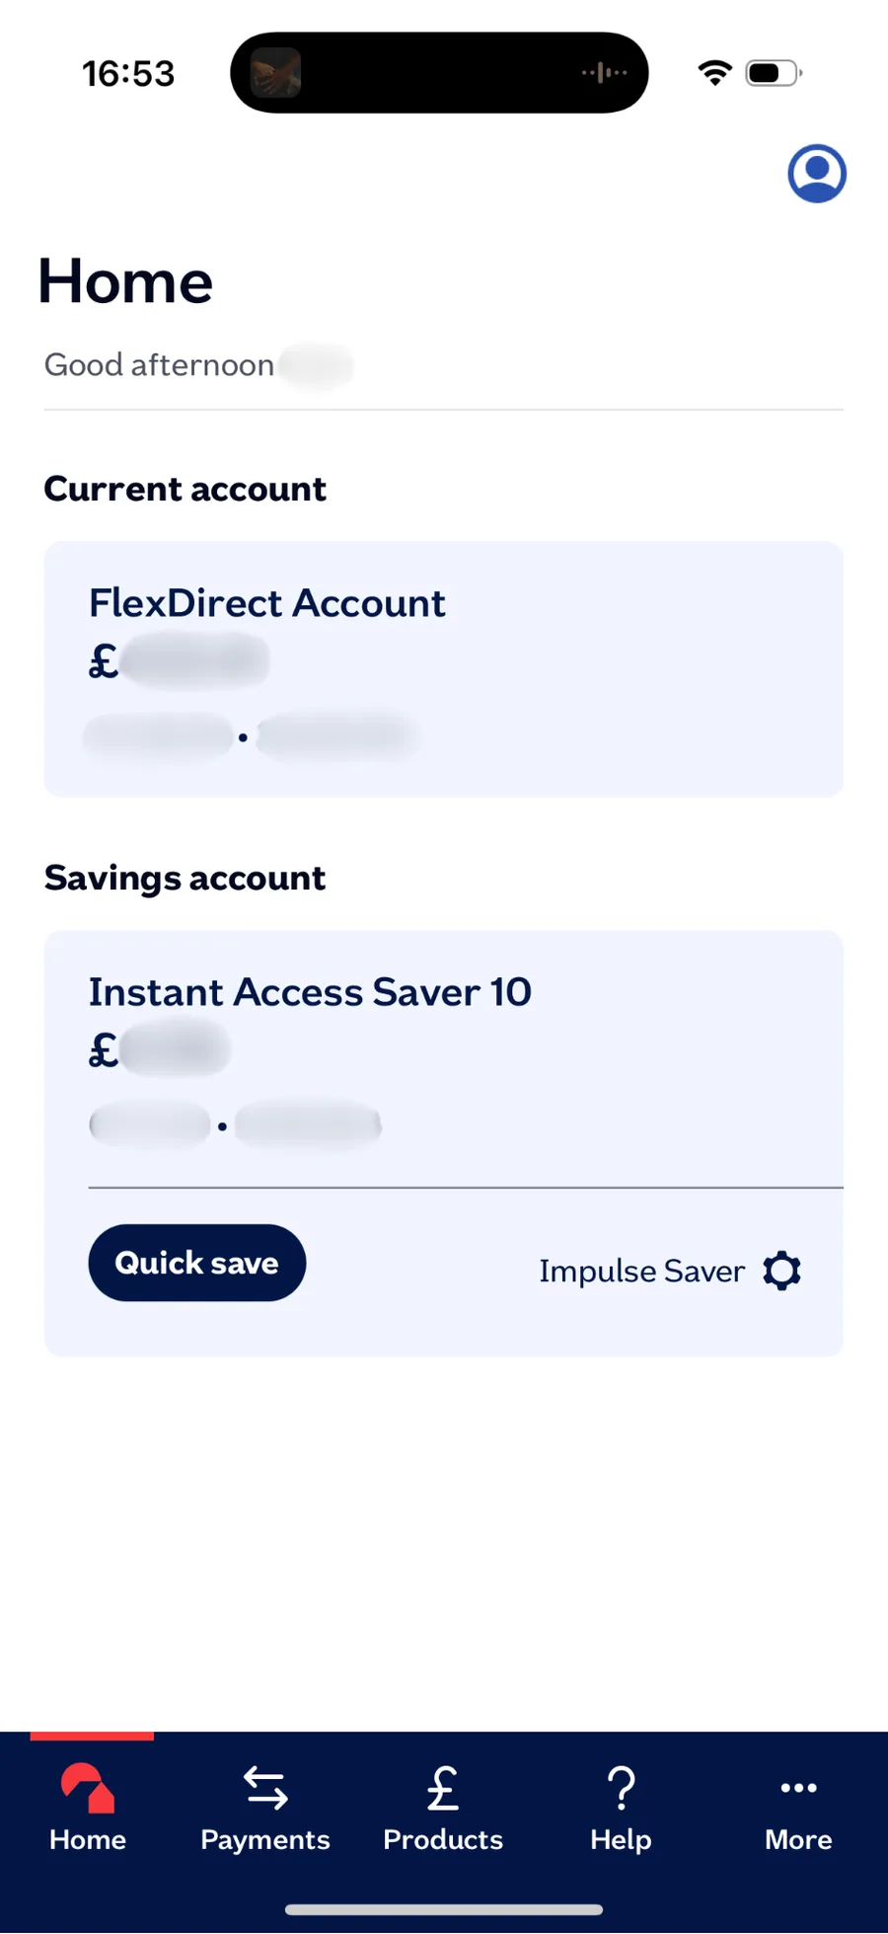888x1934 pixels.
Task: Open your profile avatar icon
Action: [x=817, y=173]
